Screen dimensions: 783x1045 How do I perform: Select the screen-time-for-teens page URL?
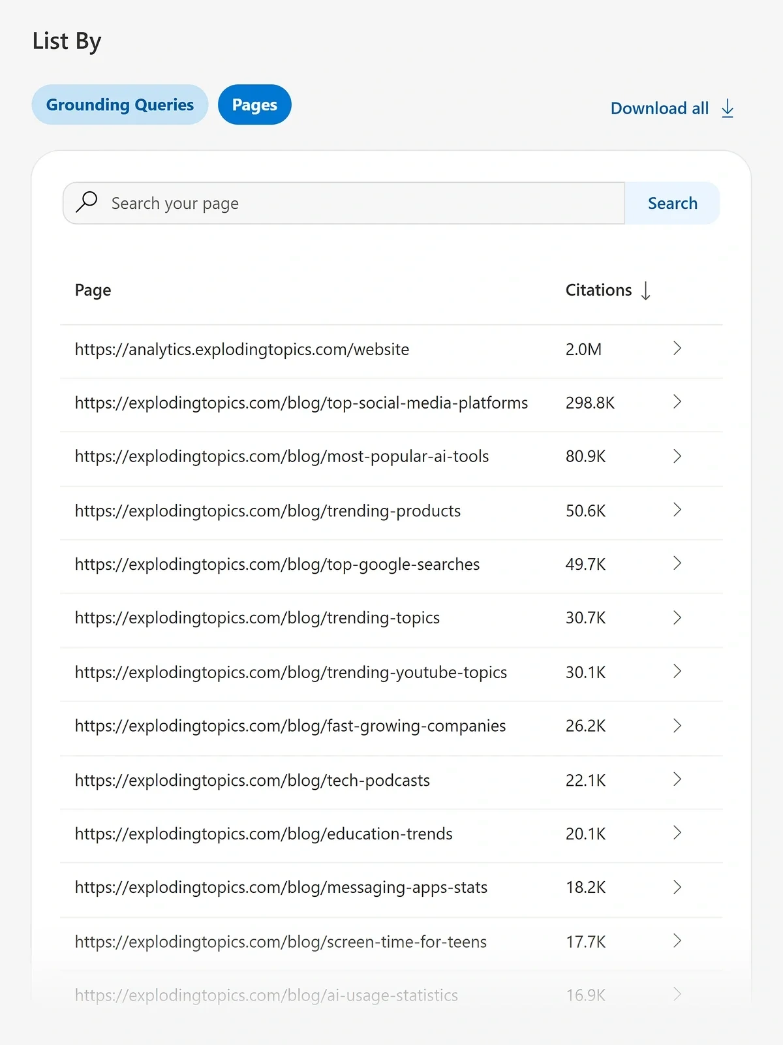coord(281,943)
